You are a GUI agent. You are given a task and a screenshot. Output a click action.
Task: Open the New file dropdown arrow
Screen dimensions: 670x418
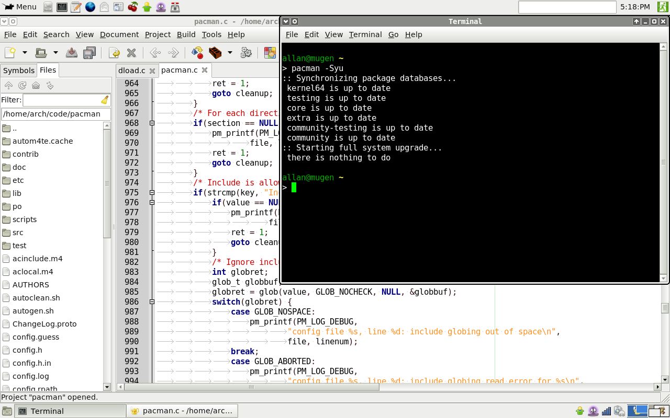(x=24, y=53)
